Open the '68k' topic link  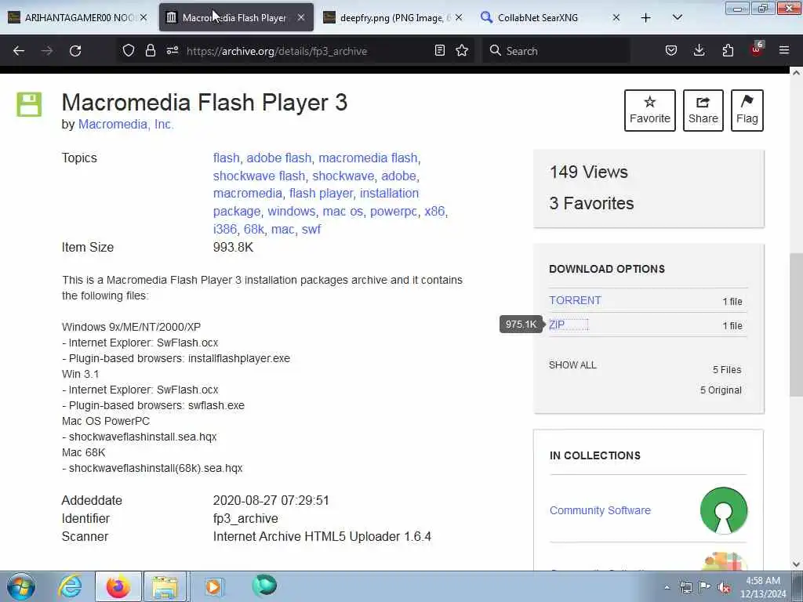[x=254, y=229]
